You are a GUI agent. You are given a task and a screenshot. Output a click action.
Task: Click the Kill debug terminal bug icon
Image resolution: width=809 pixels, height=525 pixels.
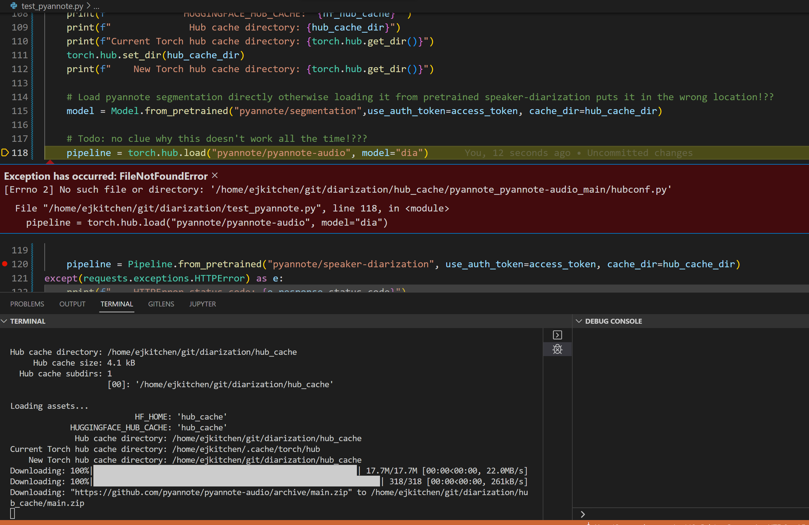coord(557,349)
